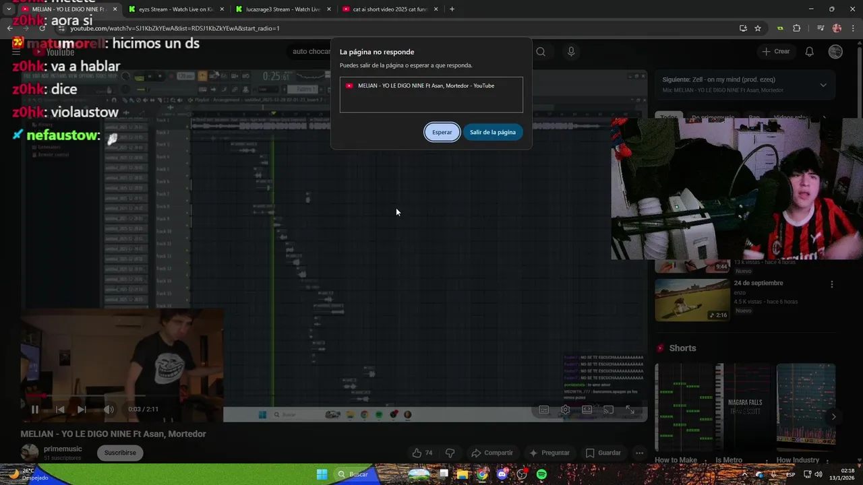Open the Crear menu
Viewport: 863px width, 485px height.
[775, 51]
